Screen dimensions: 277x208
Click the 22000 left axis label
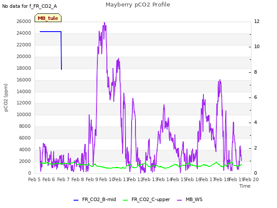click(x=24, y=45)
